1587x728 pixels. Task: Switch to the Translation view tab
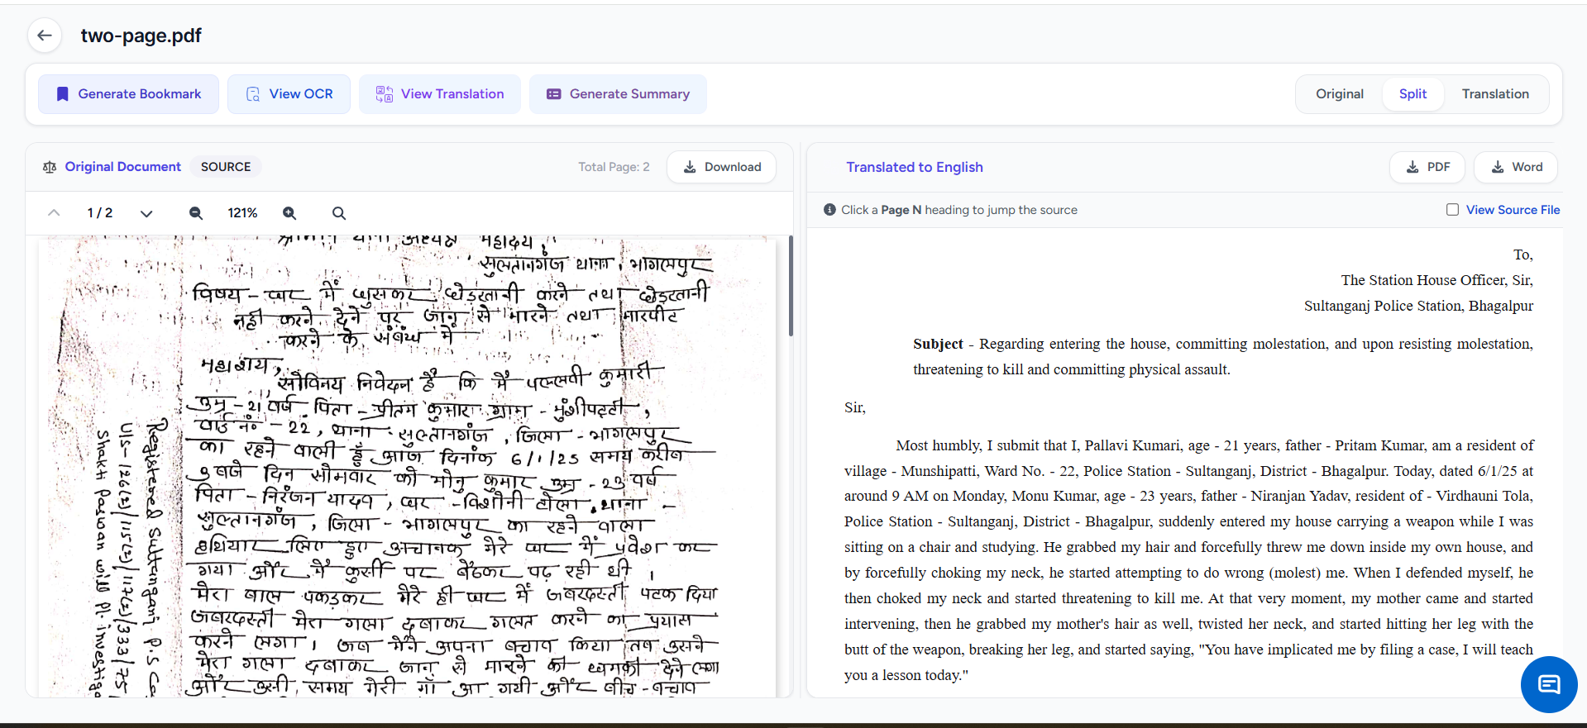(1495, 94)
